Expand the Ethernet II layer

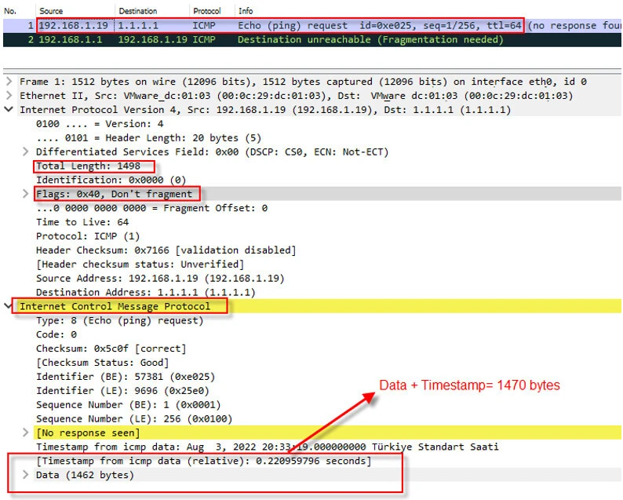pyautogui.click(x=9, y=96)
